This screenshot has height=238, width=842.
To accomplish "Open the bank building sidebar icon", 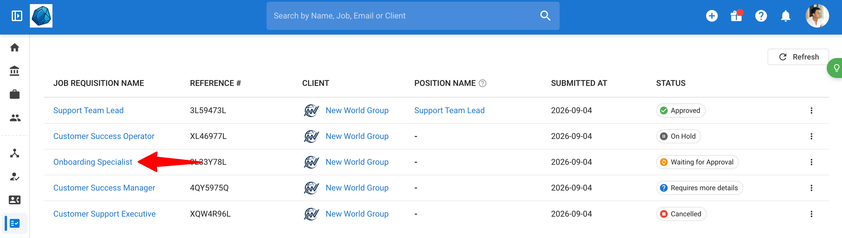I will [15, 71].
